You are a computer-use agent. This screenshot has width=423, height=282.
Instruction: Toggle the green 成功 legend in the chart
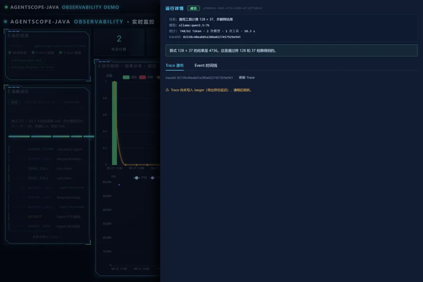[130, 77]
